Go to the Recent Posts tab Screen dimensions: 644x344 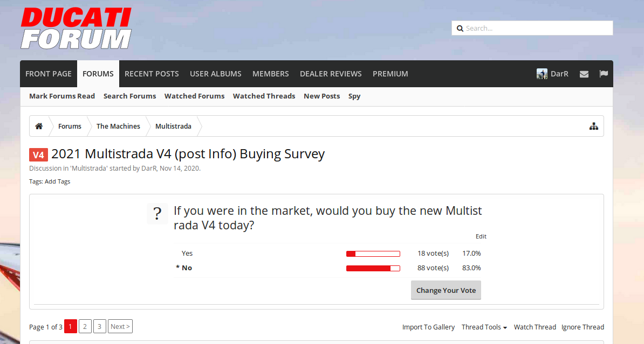coord(152,74)
